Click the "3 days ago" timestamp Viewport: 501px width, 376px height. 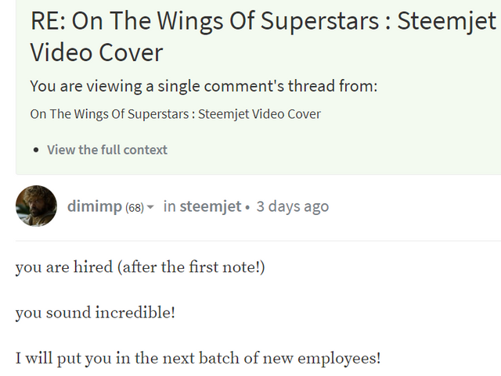coord(293,207)
